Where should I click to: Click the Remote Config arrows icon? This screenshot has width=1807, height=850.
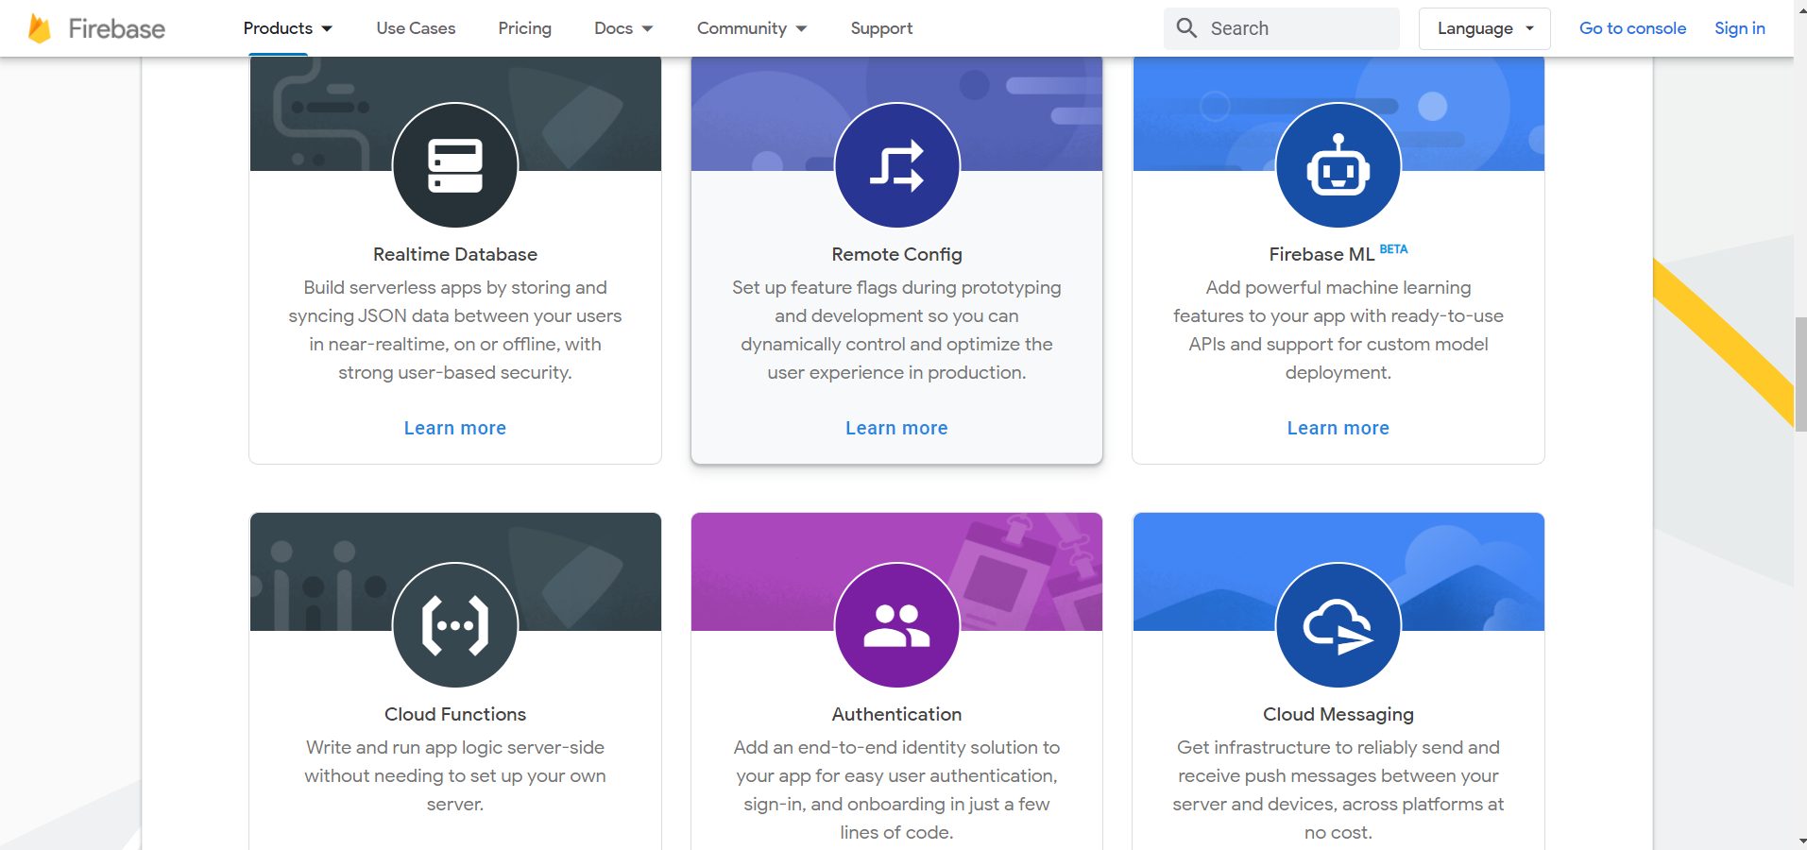896,165
